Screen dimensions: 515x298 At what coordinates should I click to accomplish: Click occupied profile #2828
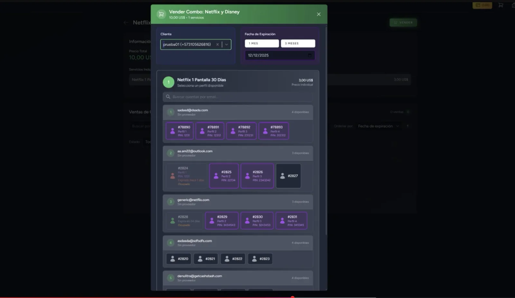coord(184,221)
